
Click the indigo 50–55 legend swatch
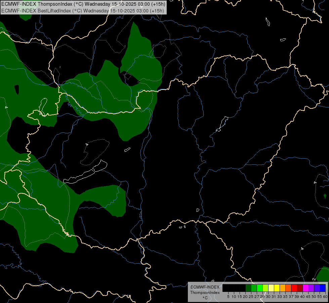(317, 288)
